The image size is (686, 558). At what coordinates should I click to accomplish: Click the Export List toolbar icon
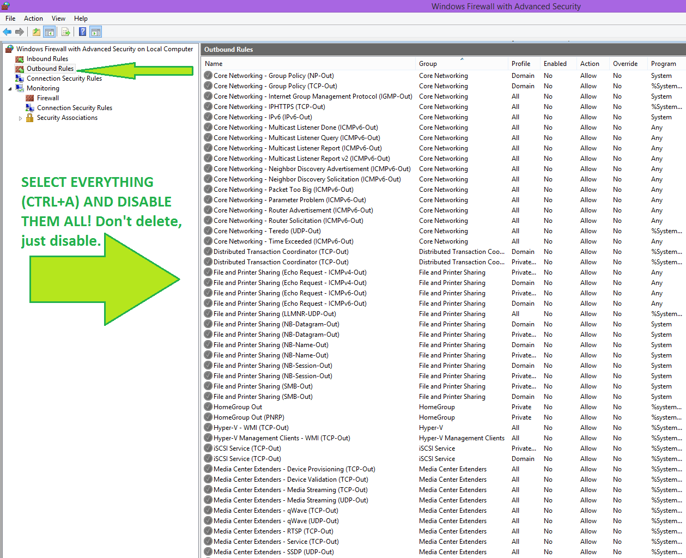pos(65,32)
